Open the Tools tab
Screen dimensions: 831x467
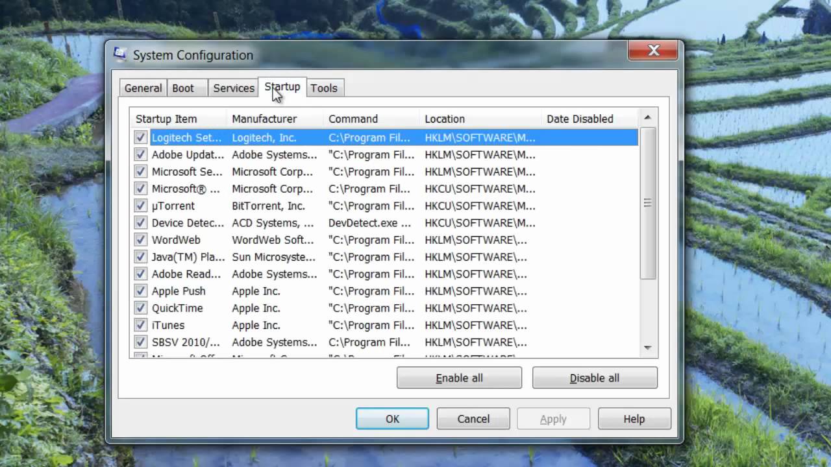point(324,88)
